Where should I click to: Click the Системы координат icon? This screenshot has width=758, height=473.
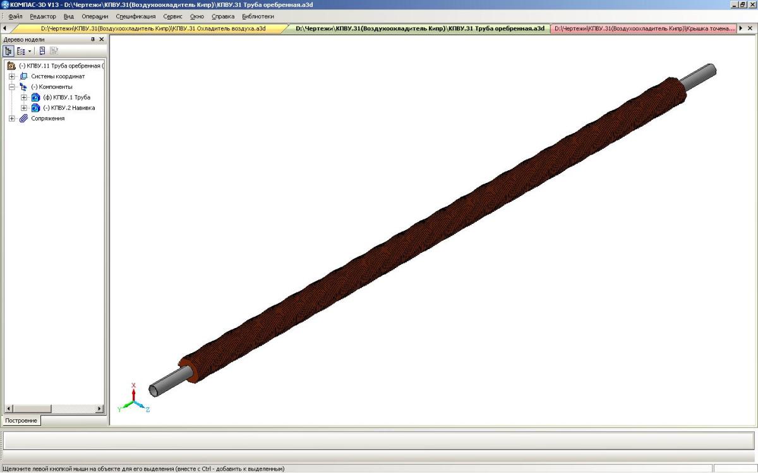23,76
